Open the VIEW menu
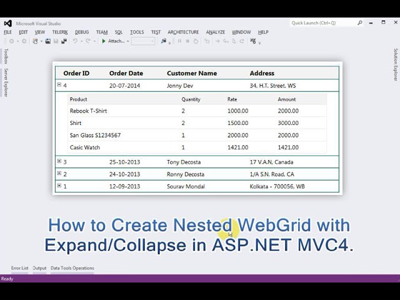 click(40, 32)
